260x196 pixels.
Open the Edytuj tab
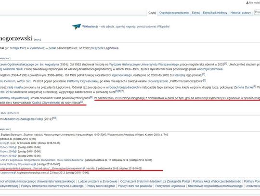click(195, 13)
